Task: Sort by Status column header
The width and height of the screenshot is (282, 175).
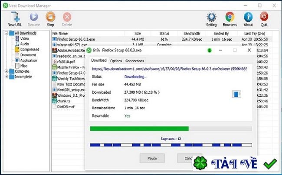Action: pyautogui.click(x=164, y=34)
